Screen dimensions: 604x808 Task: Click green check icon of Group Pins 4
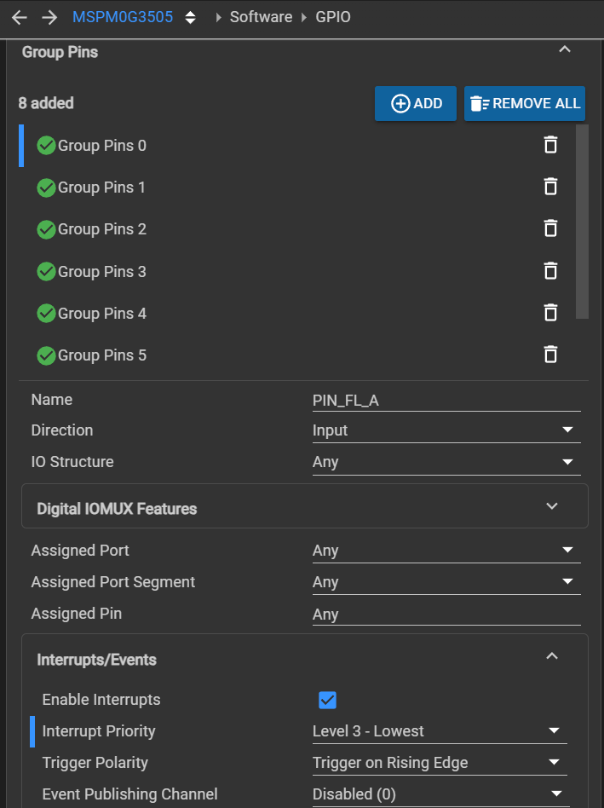tap(46, 314)
